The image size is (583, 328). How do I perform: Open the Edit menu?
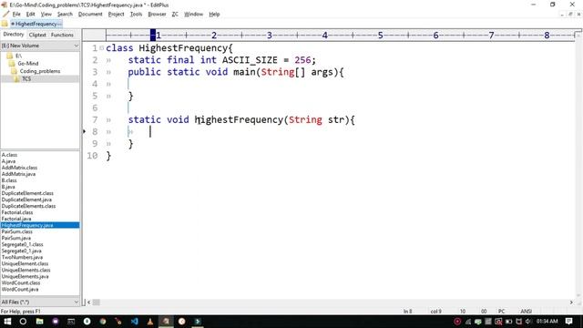point(30,15)
